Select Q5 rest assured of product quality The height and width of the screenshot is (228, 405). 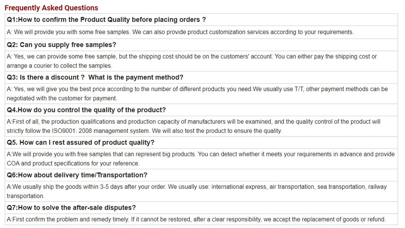[80, 142]
